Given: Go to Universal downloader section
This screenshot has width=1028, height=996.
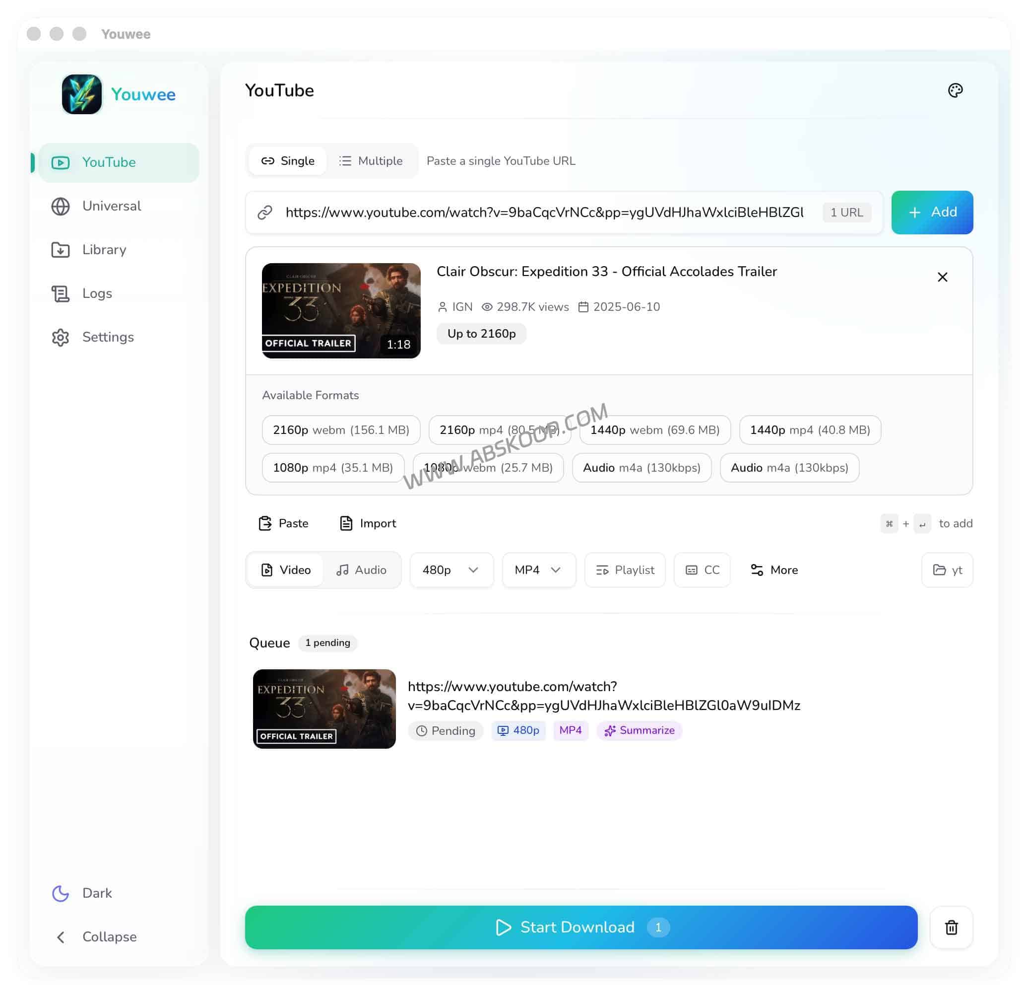Looking at the screenshot, I should coord(111,206).
